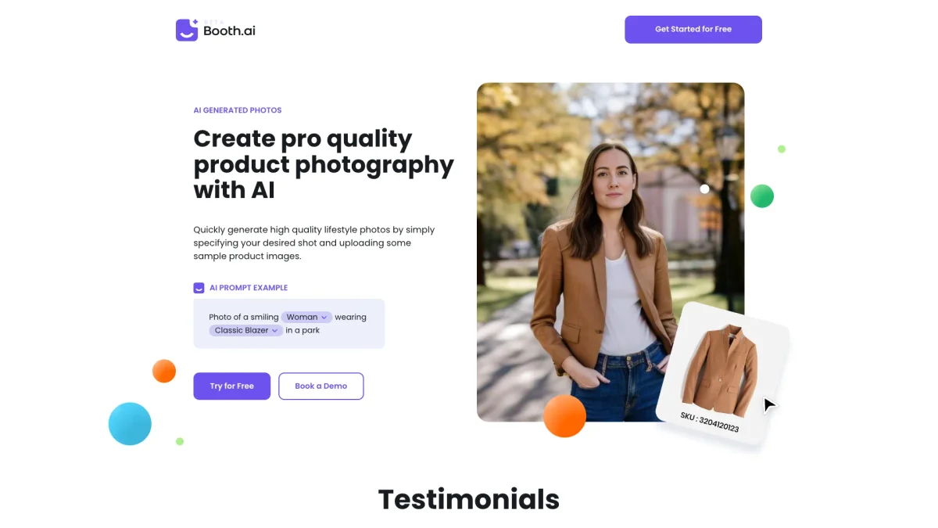Click the Booth.ai smiley logo icon
This screenshot has height=528, width=938.
(x=187, y=30)
